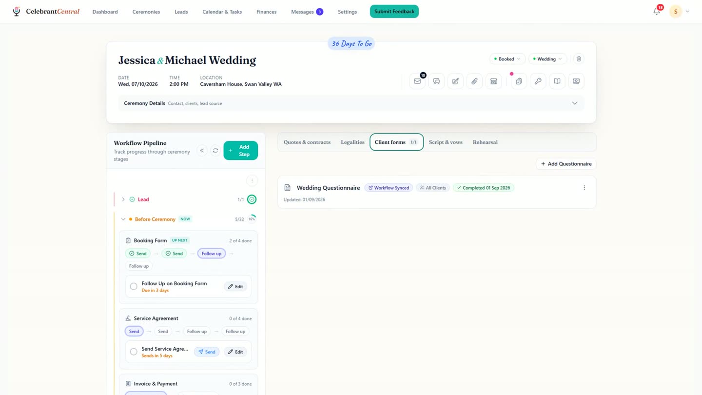Open the Leads page
Screen dimensions: 702x395
pos(181,12)
